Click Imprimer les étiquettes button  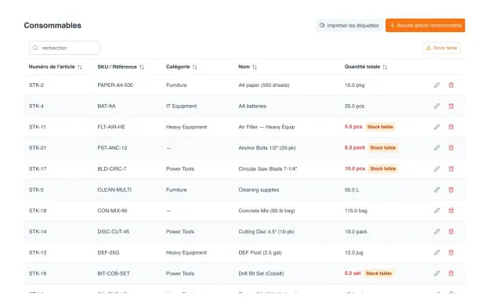point(349,26)
